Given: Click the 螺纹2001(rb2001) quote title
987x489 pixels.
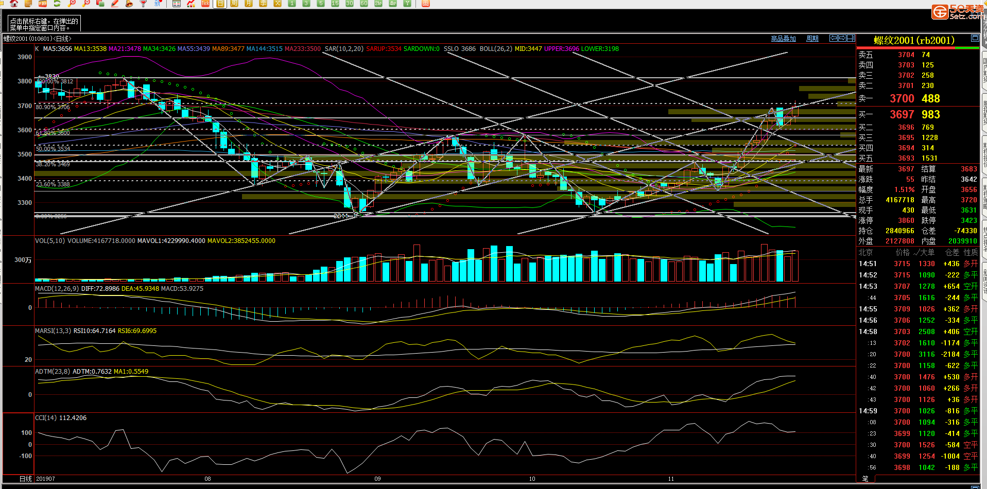Looking at the screenshot, I should [914, 40].
